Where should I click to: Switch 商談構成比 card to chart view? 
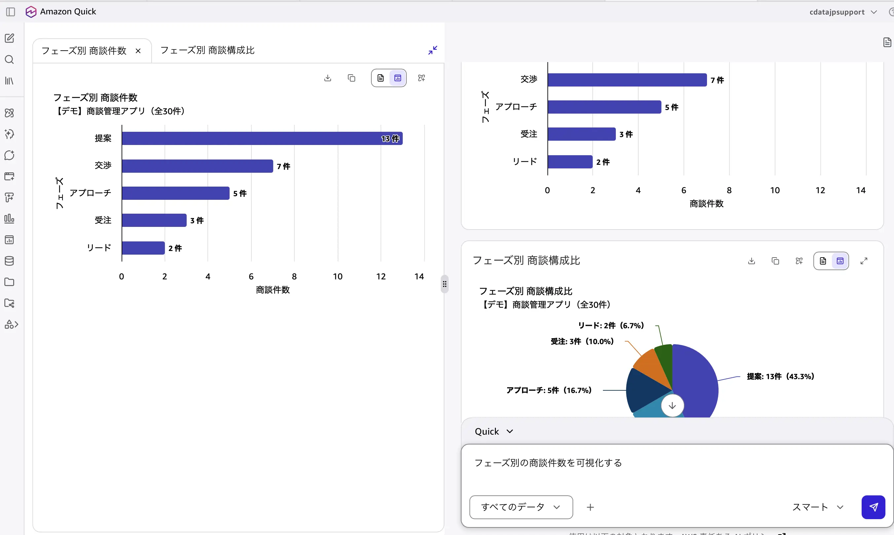[840, 261]
